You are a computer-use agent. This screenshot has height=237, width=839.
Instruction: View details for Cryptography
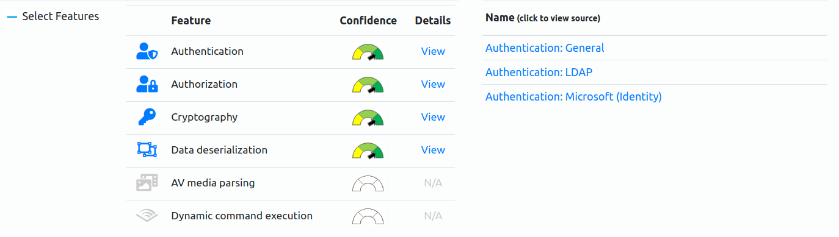[433, 117]
